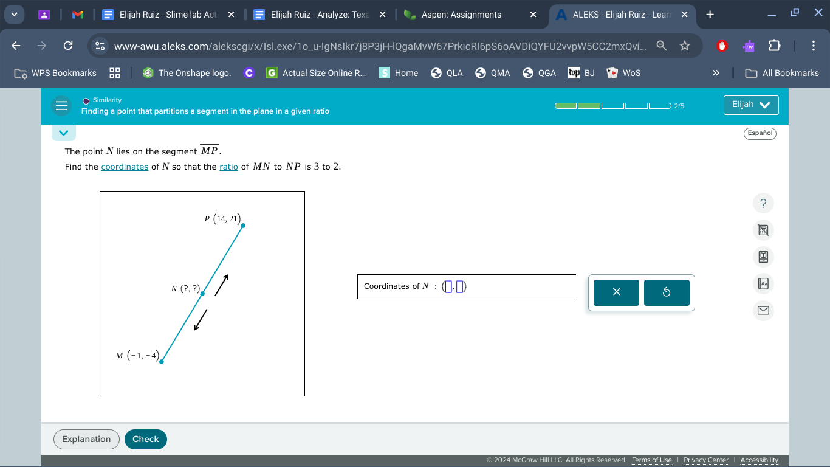Open a new browser tab

pyautogui.click(x=710, y=15)
